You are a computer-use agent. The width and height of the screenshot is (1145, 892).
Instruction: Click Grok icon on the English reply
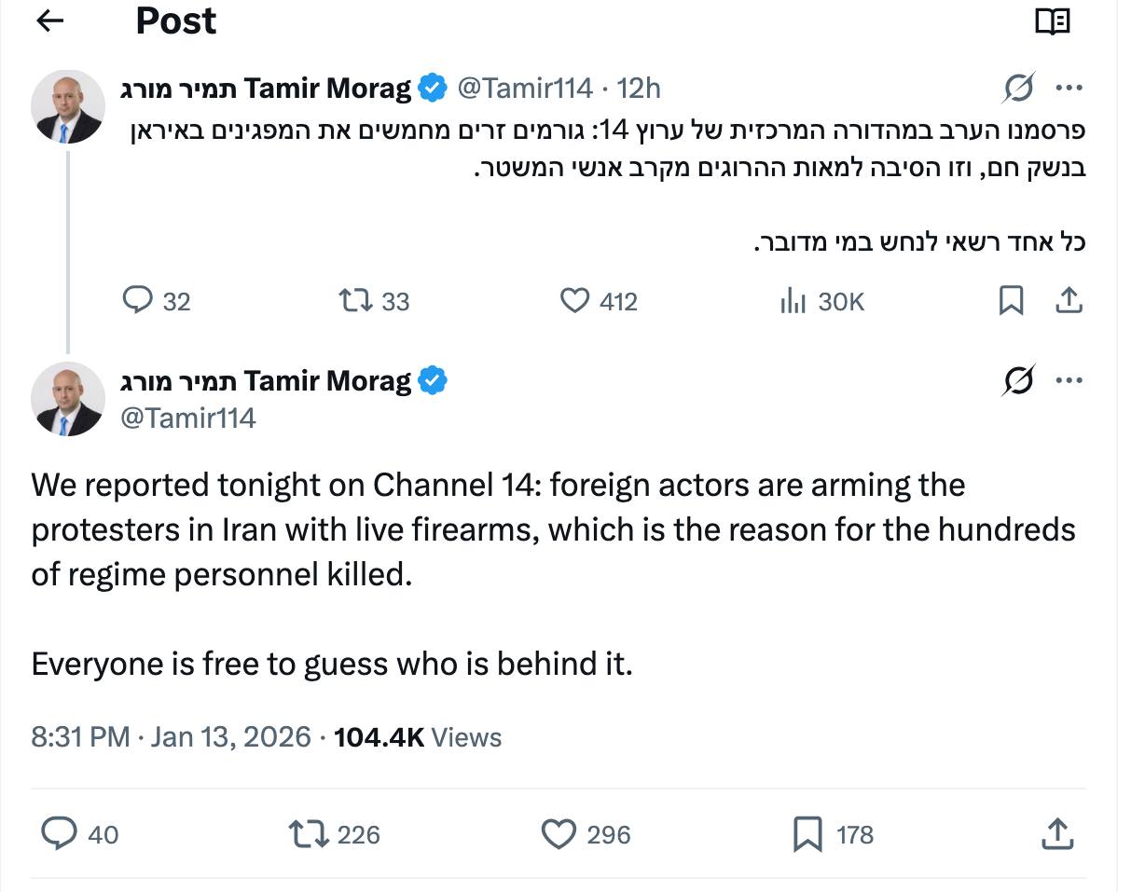pyautogui.click(x=1018, y=381)
